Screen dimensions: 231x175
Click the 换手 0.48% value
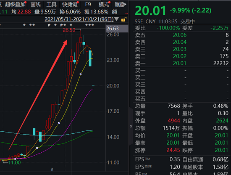click(x=220, y=106)
